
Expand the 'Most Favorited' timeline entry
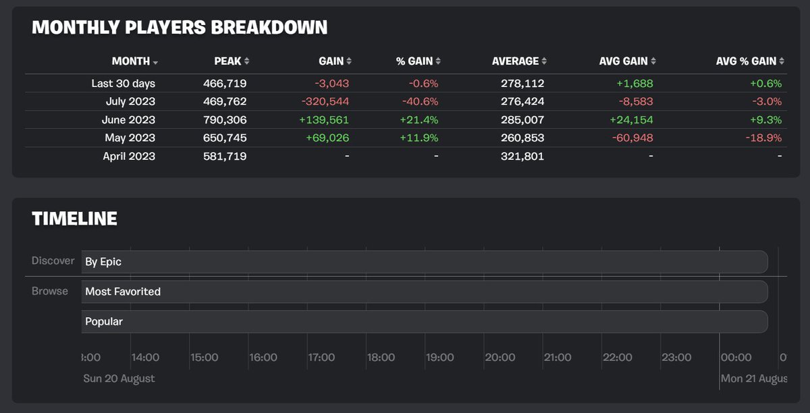pyautogui.click(x=424, y=292)
